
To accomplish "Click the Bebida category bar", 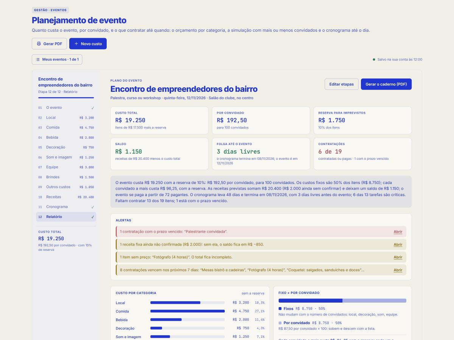I will click(187, 320).
